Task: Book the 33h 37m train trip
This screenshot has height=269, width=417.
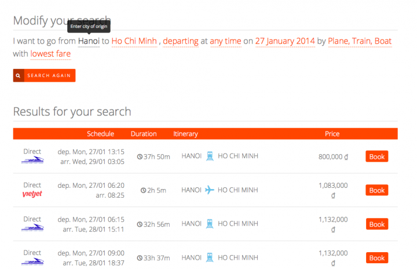Action: 377,258
